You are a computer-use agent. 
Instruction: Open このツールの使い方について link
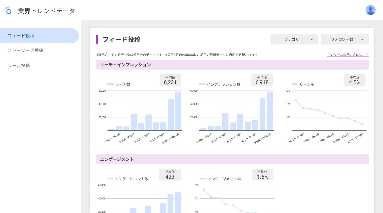point(348,55)
